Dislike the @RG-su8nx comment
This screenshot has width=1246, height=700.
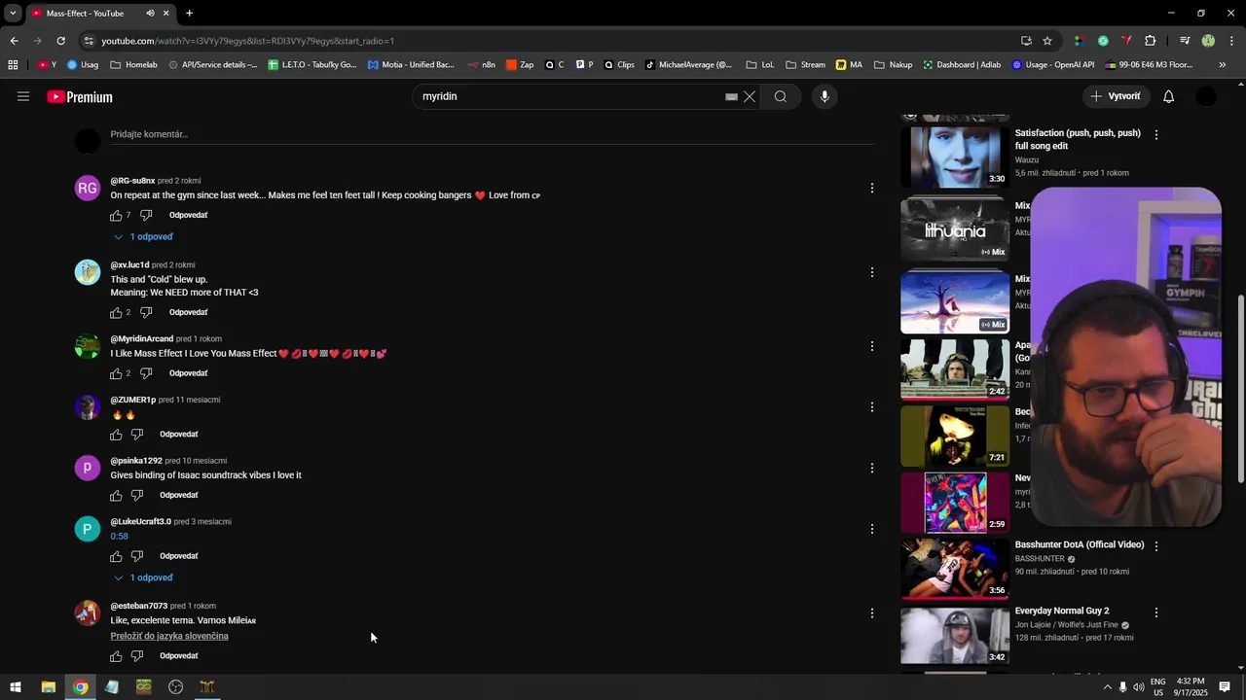(146, 215)
